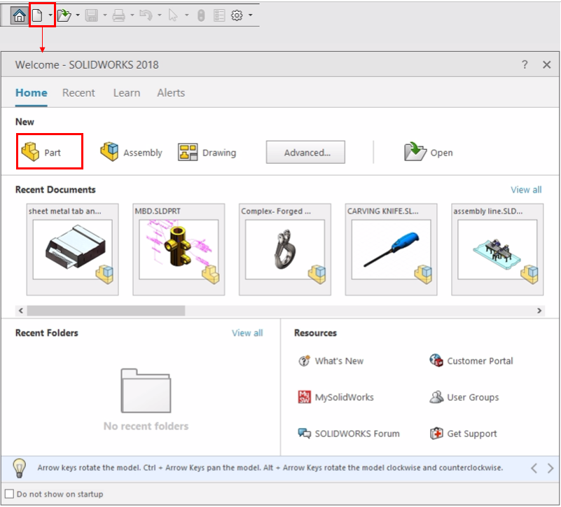Switch to the Alerts tab
The height and width of the screenshot is (507, 561).
pyautogui.click(x=171, y=92)
